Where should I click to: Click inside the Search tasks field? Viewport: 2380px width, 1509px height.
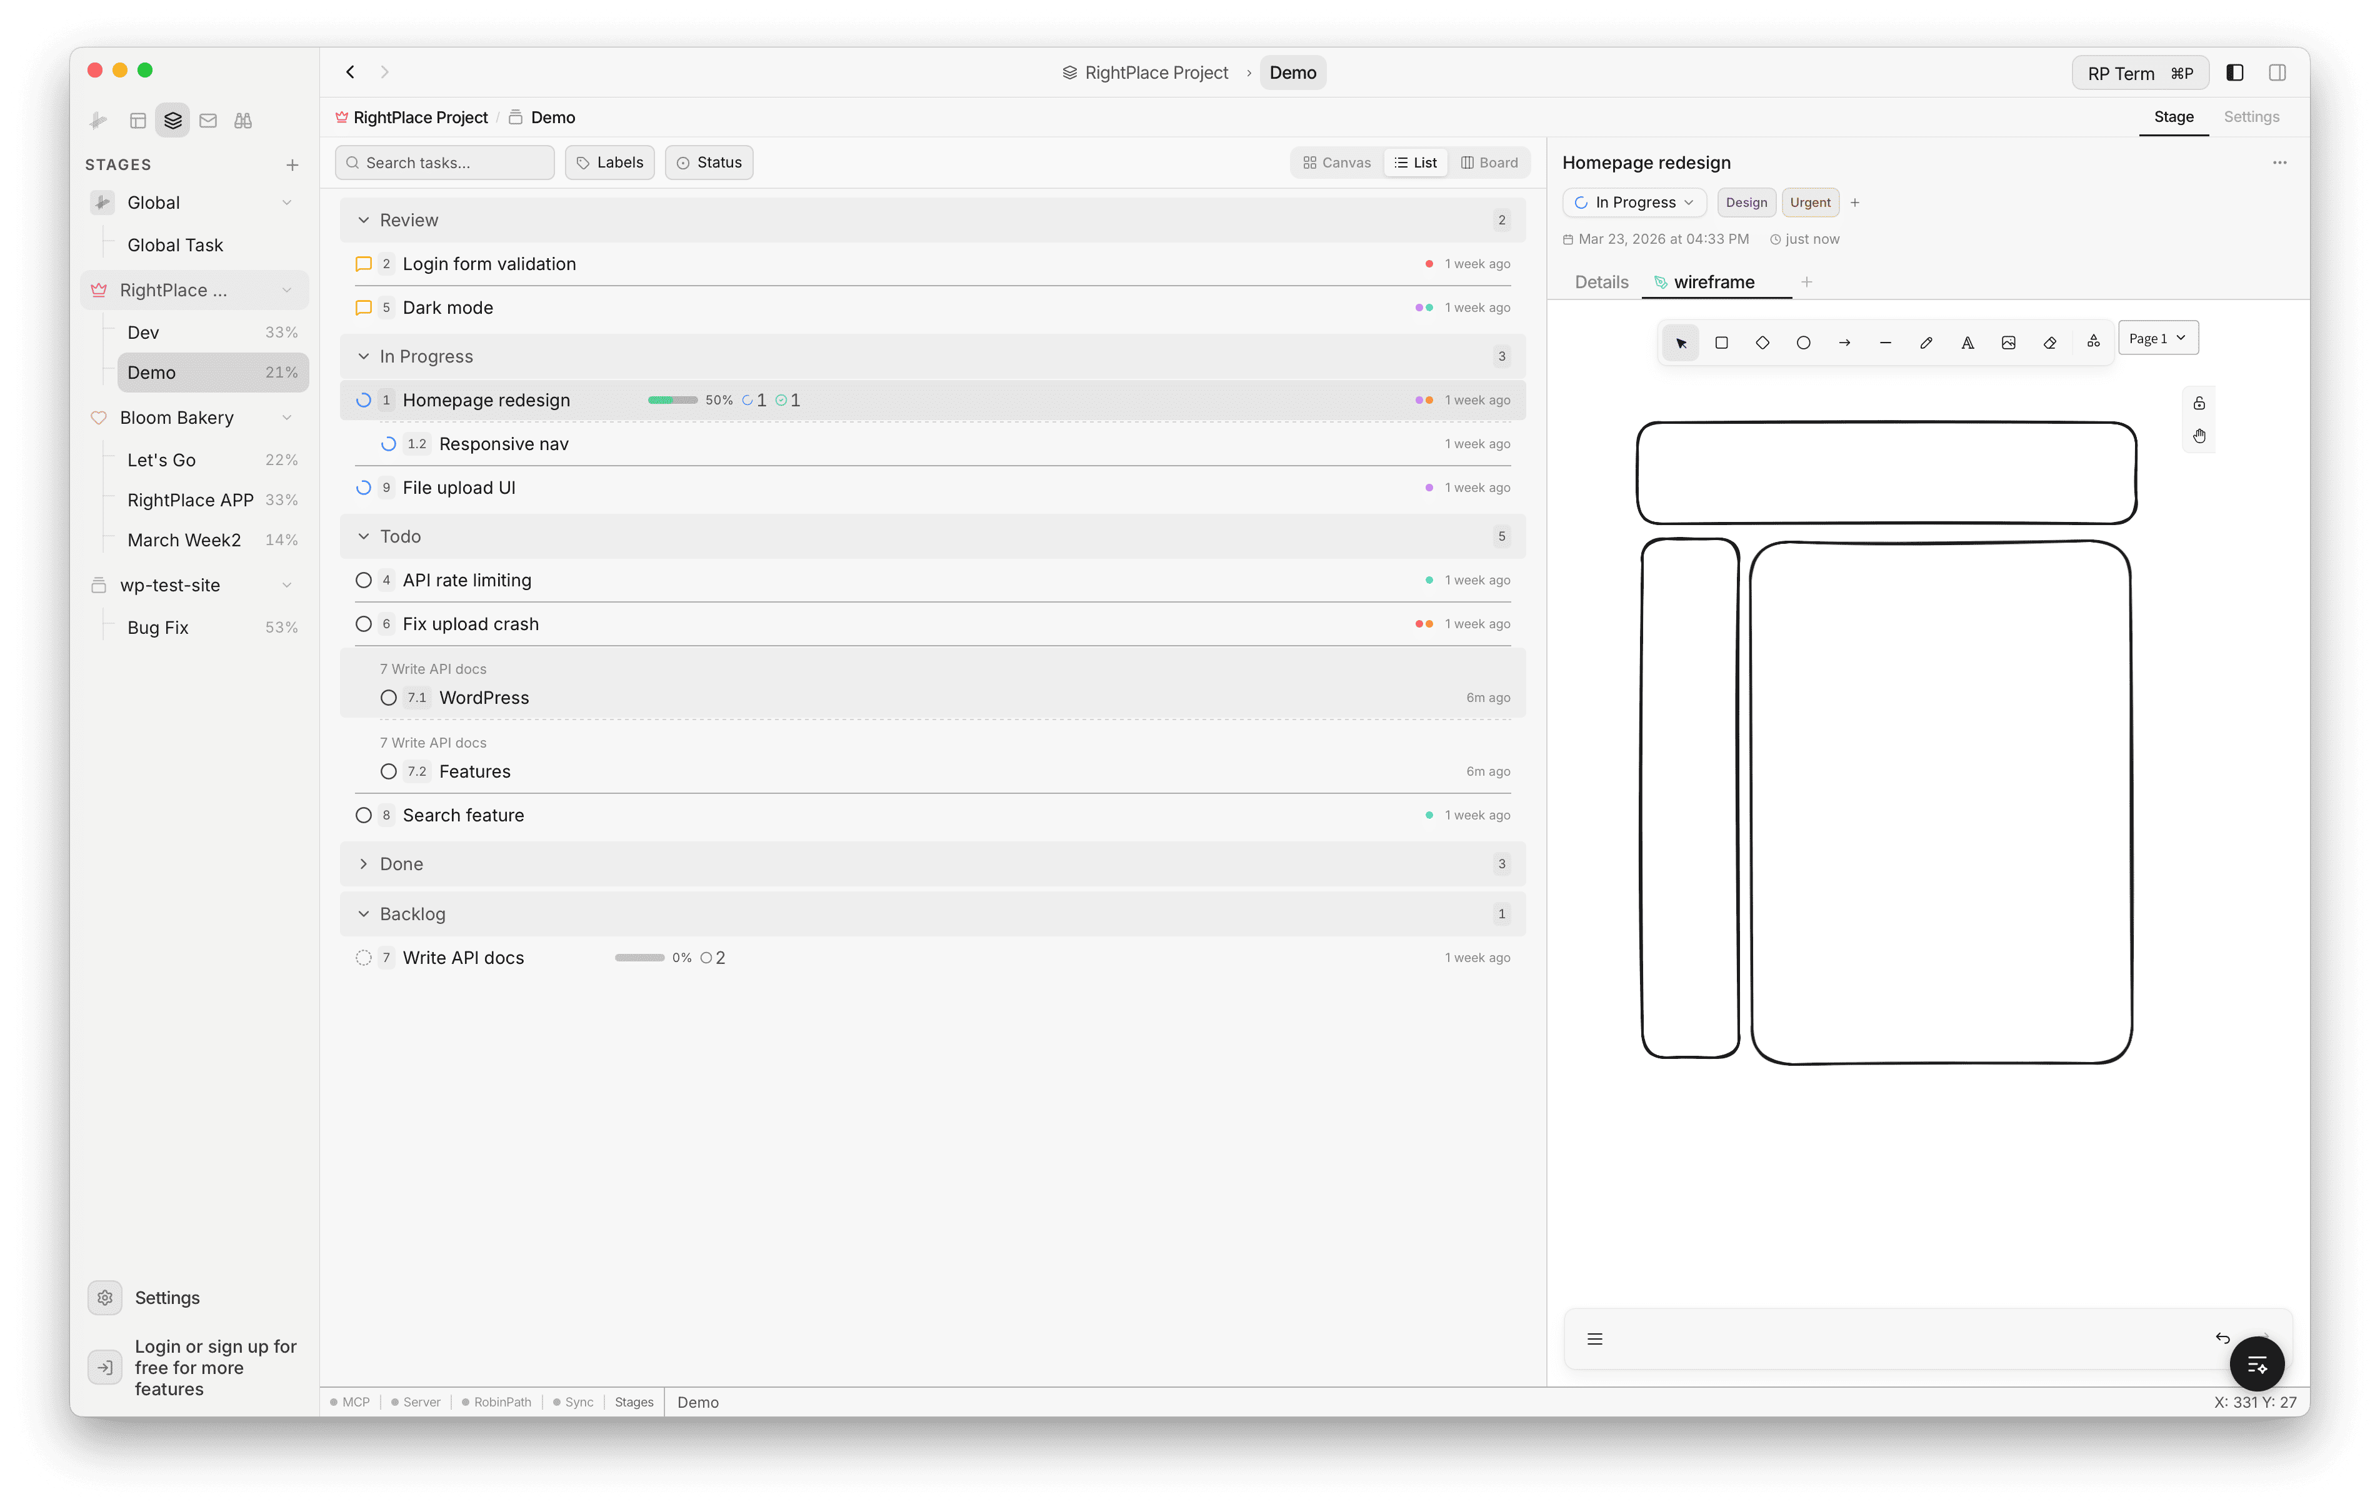click(x=444, y=161)
